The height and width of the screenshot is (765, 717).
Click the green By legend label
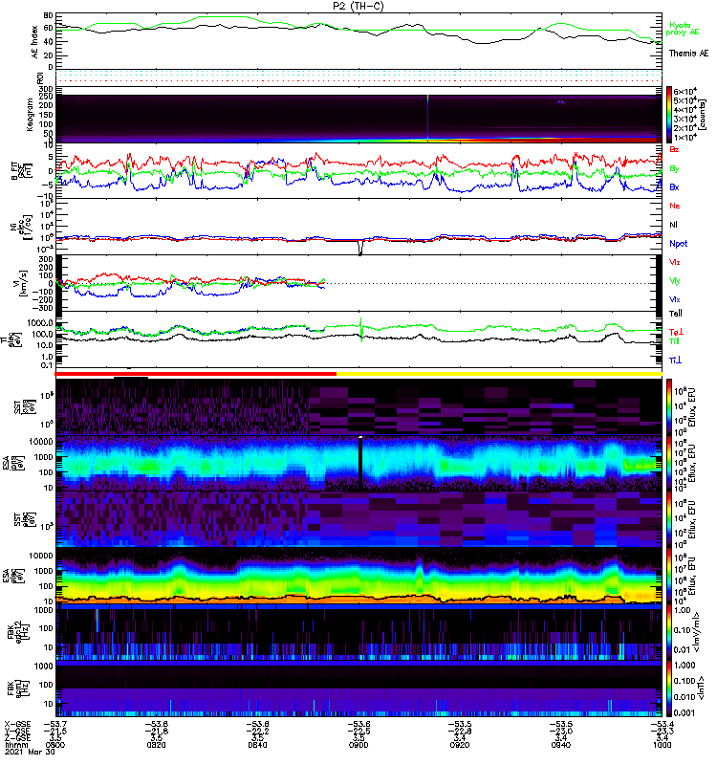(674, 169)
